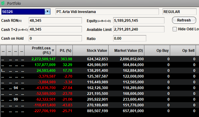The height and width of the screenshot is (117, 199).
Task: Select the profit value 137,877,009
Action: [x=45, y=65]
